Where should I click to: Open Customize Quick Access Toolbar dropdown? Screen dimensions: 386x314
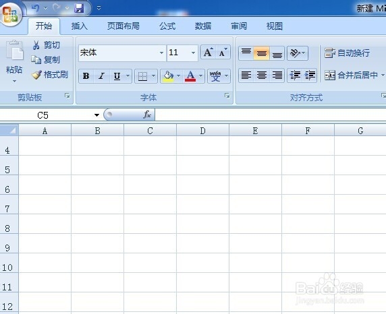99,8
